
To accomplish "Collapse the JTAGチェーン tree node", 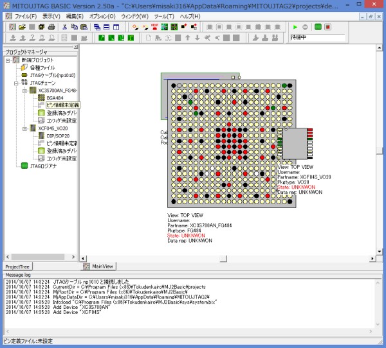I will pos(15,83).
